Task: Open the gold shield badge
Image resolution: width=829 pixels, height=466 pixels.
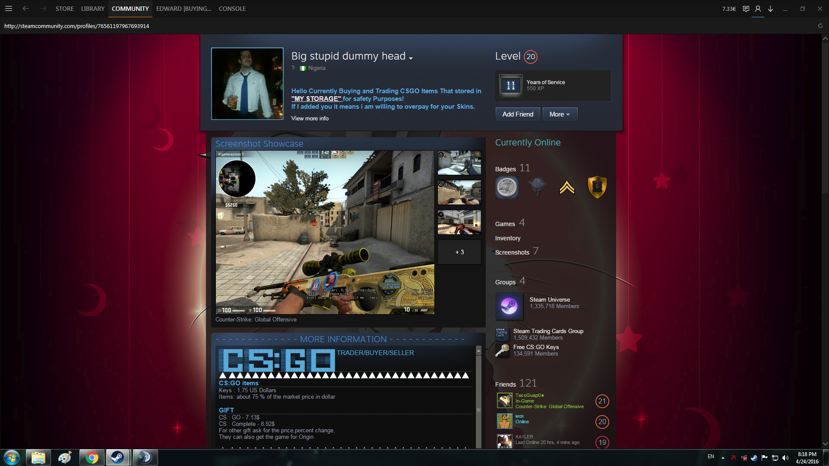Action: (597, 187)
